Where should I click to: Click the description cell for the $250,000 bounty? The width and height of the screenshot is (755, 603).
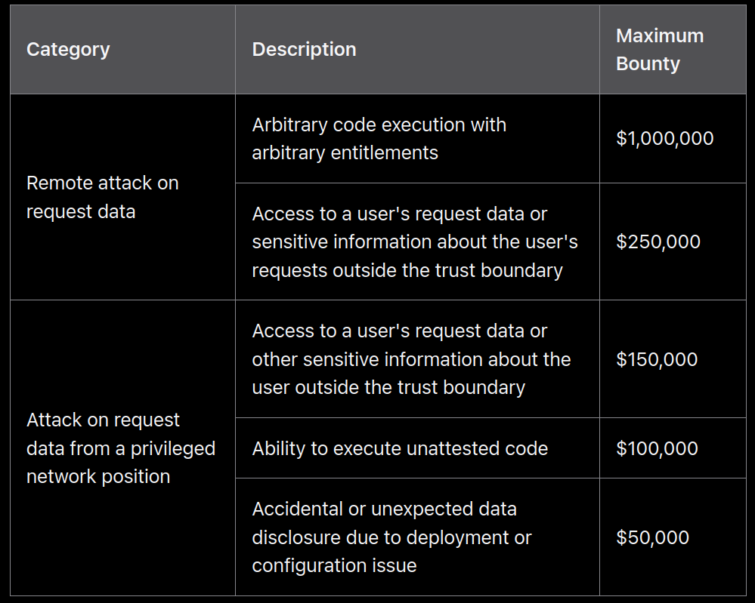(x=414, y=242)
